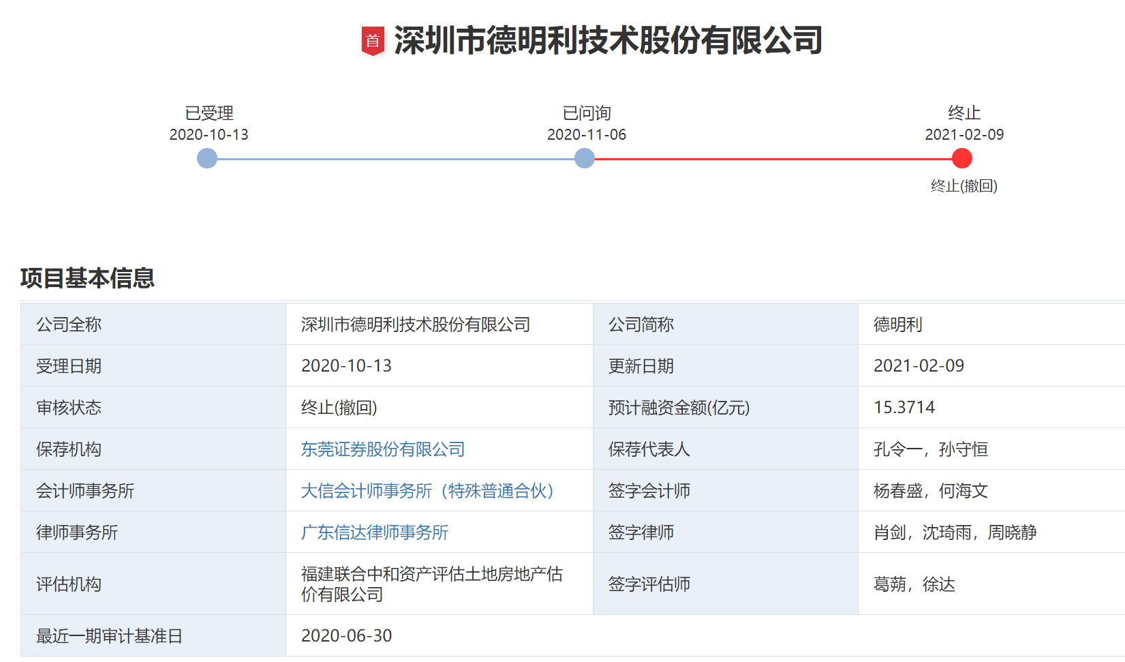Open 东莞证券股份有限公司 link
Viewport: 1125px width, 662px height.
click(x=383, y=449)
